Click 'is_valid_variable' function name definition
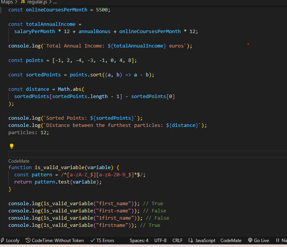This screenshot has height=247, width=287. click(x=60, y=168)
